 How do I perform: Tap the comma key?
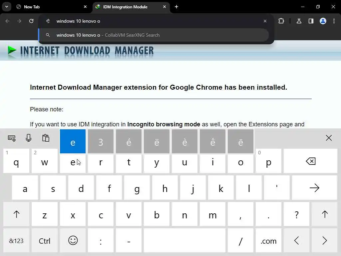[240, 214]
